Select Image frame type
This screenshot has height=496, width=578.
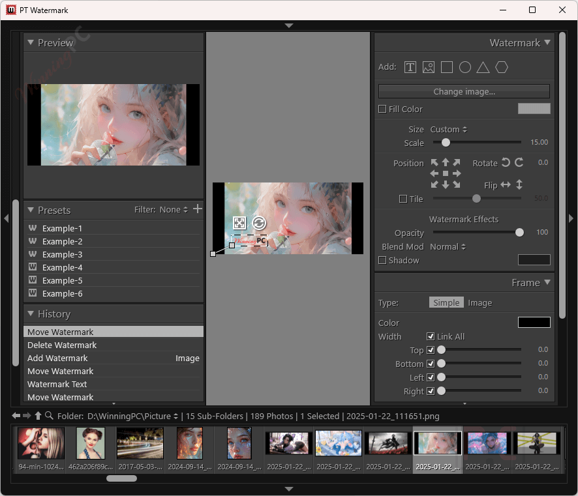tap(479, 302)
